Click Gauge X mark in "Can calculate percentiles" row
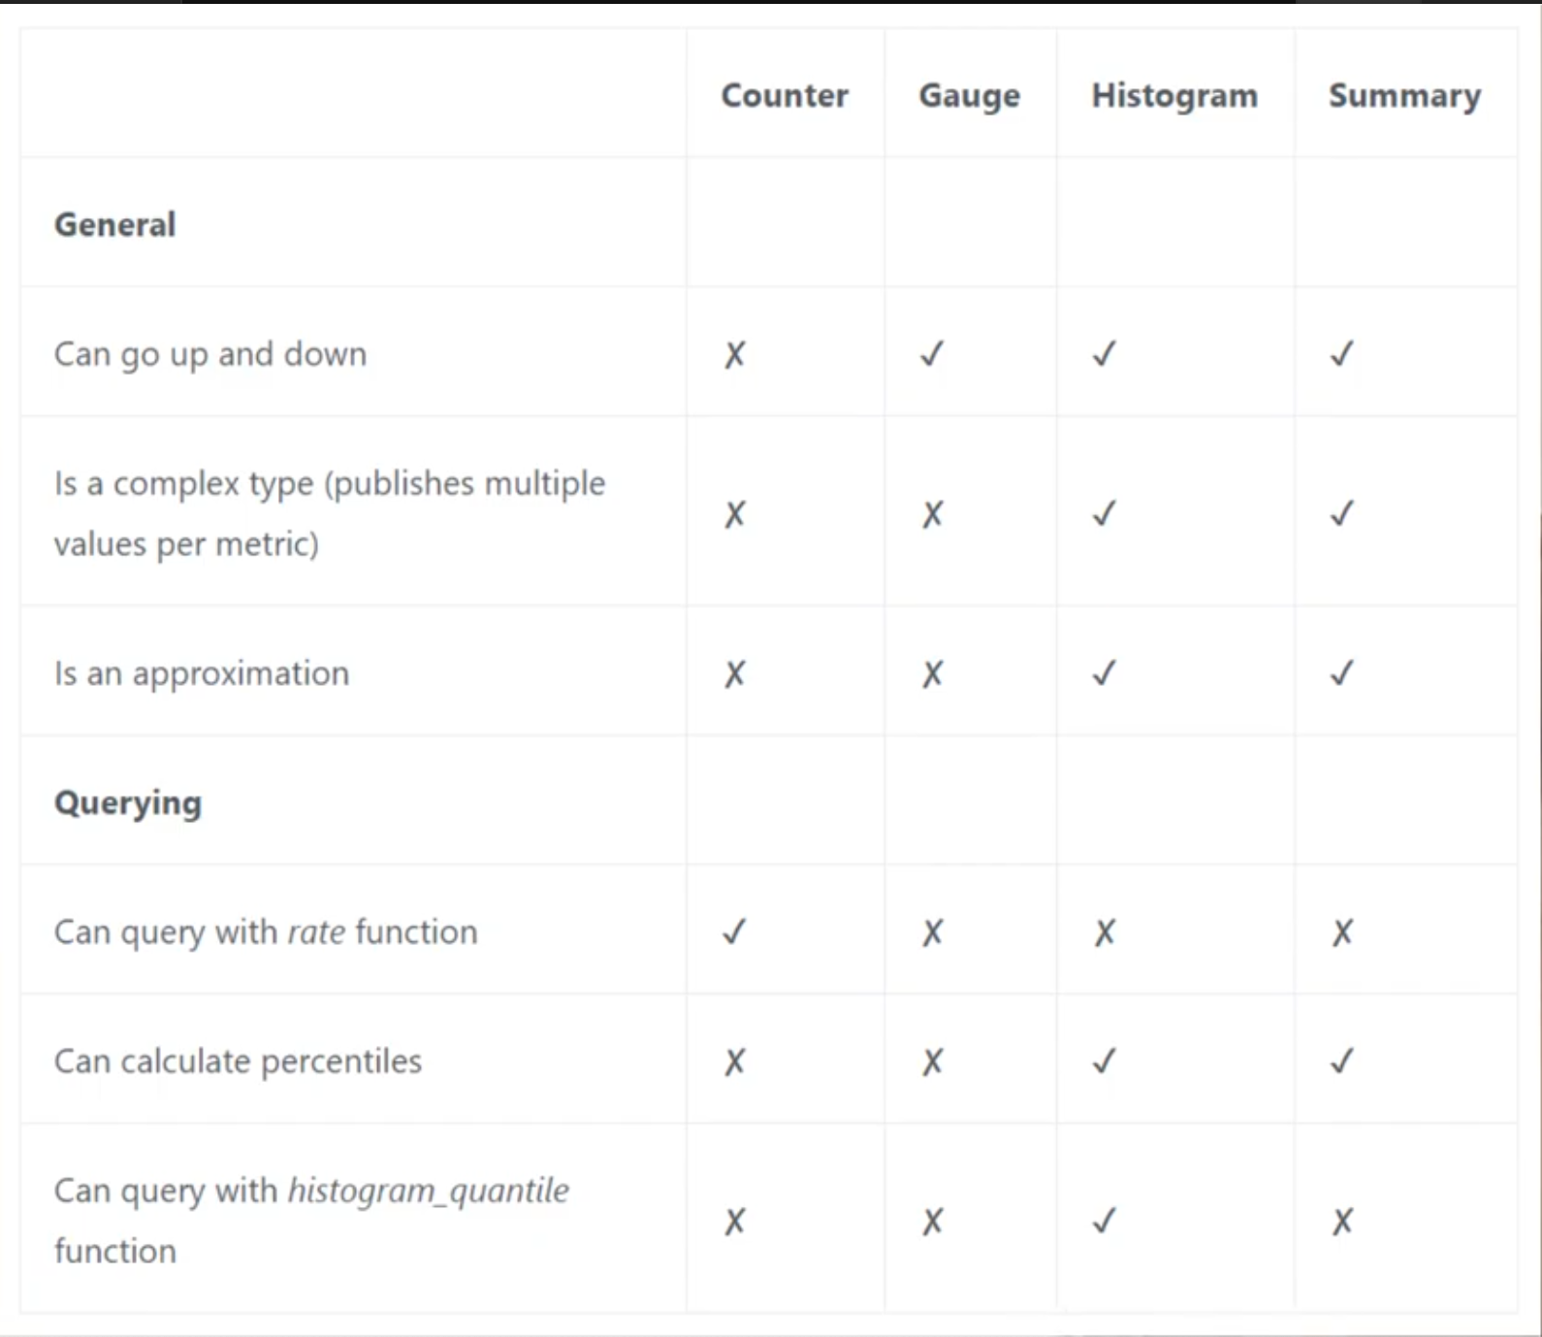Screen dimensions: 1542x1337 click(x=932, y=1061)
